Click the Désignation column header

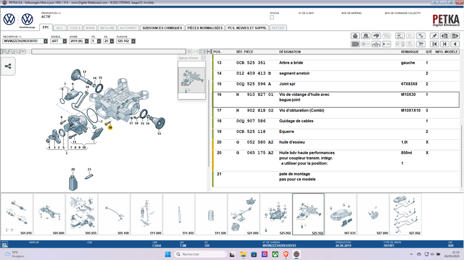[290, 51]
